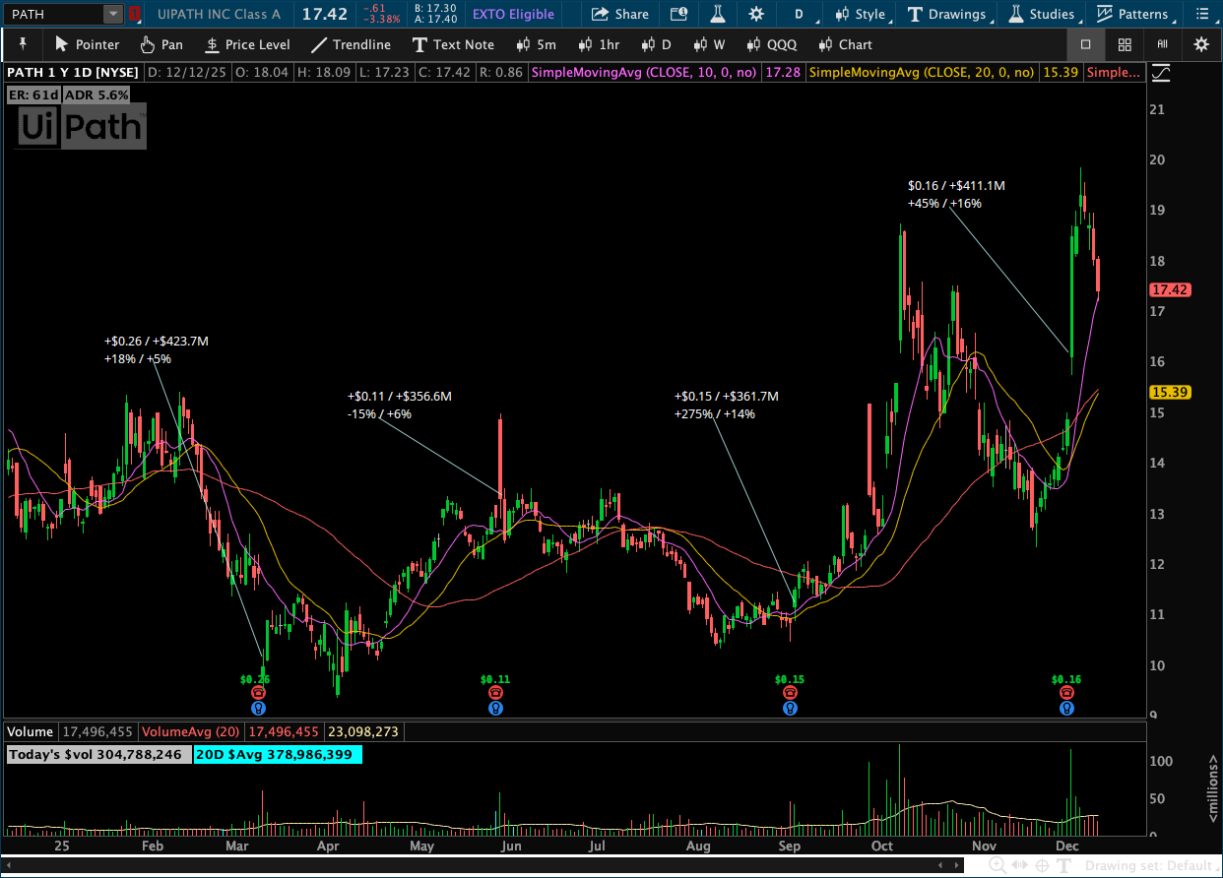This screenshot has width=1223, height=878.
Task: Click the September earnings phone icon
Action: click(x=790, y=693)
